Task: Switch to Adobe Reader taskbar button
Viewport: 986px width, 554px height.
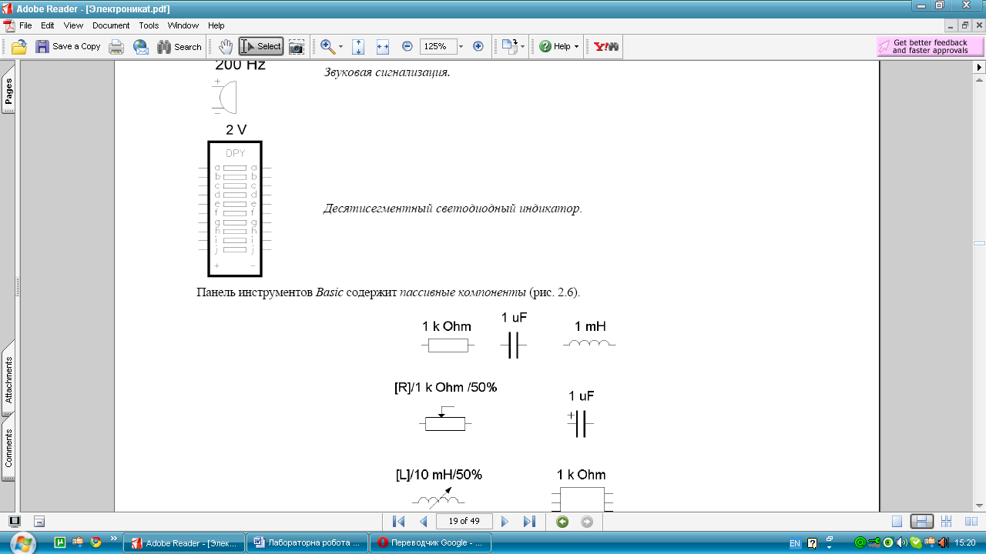Action: point(185,542)
